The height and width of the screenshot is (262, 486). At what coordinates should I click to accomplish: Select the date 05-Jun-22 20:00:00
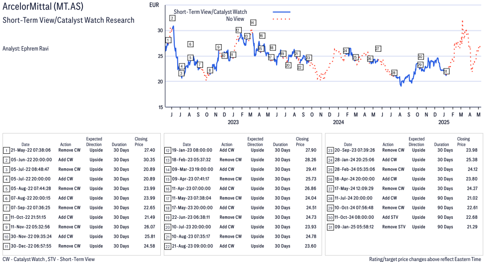pos(31,160)
